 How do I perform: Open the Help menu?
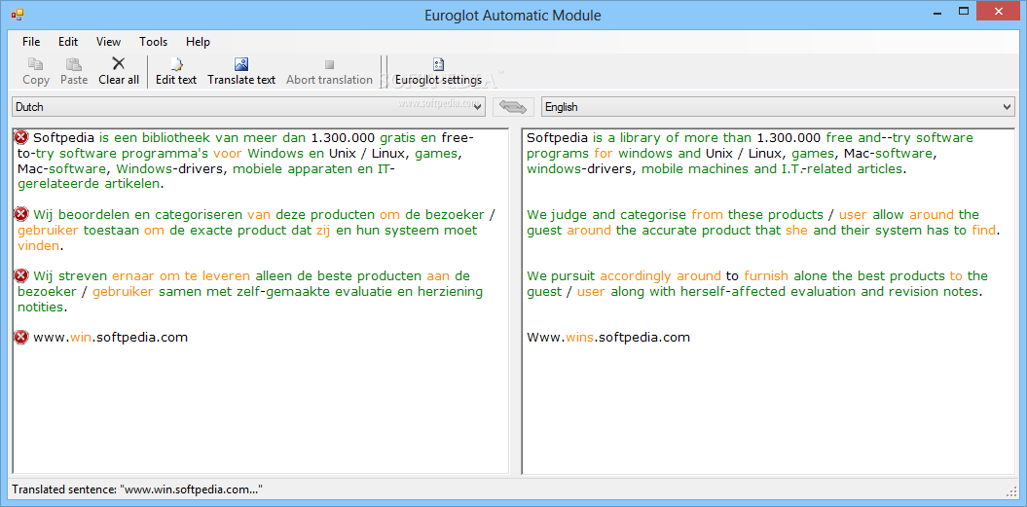click(x=198, y=42)
